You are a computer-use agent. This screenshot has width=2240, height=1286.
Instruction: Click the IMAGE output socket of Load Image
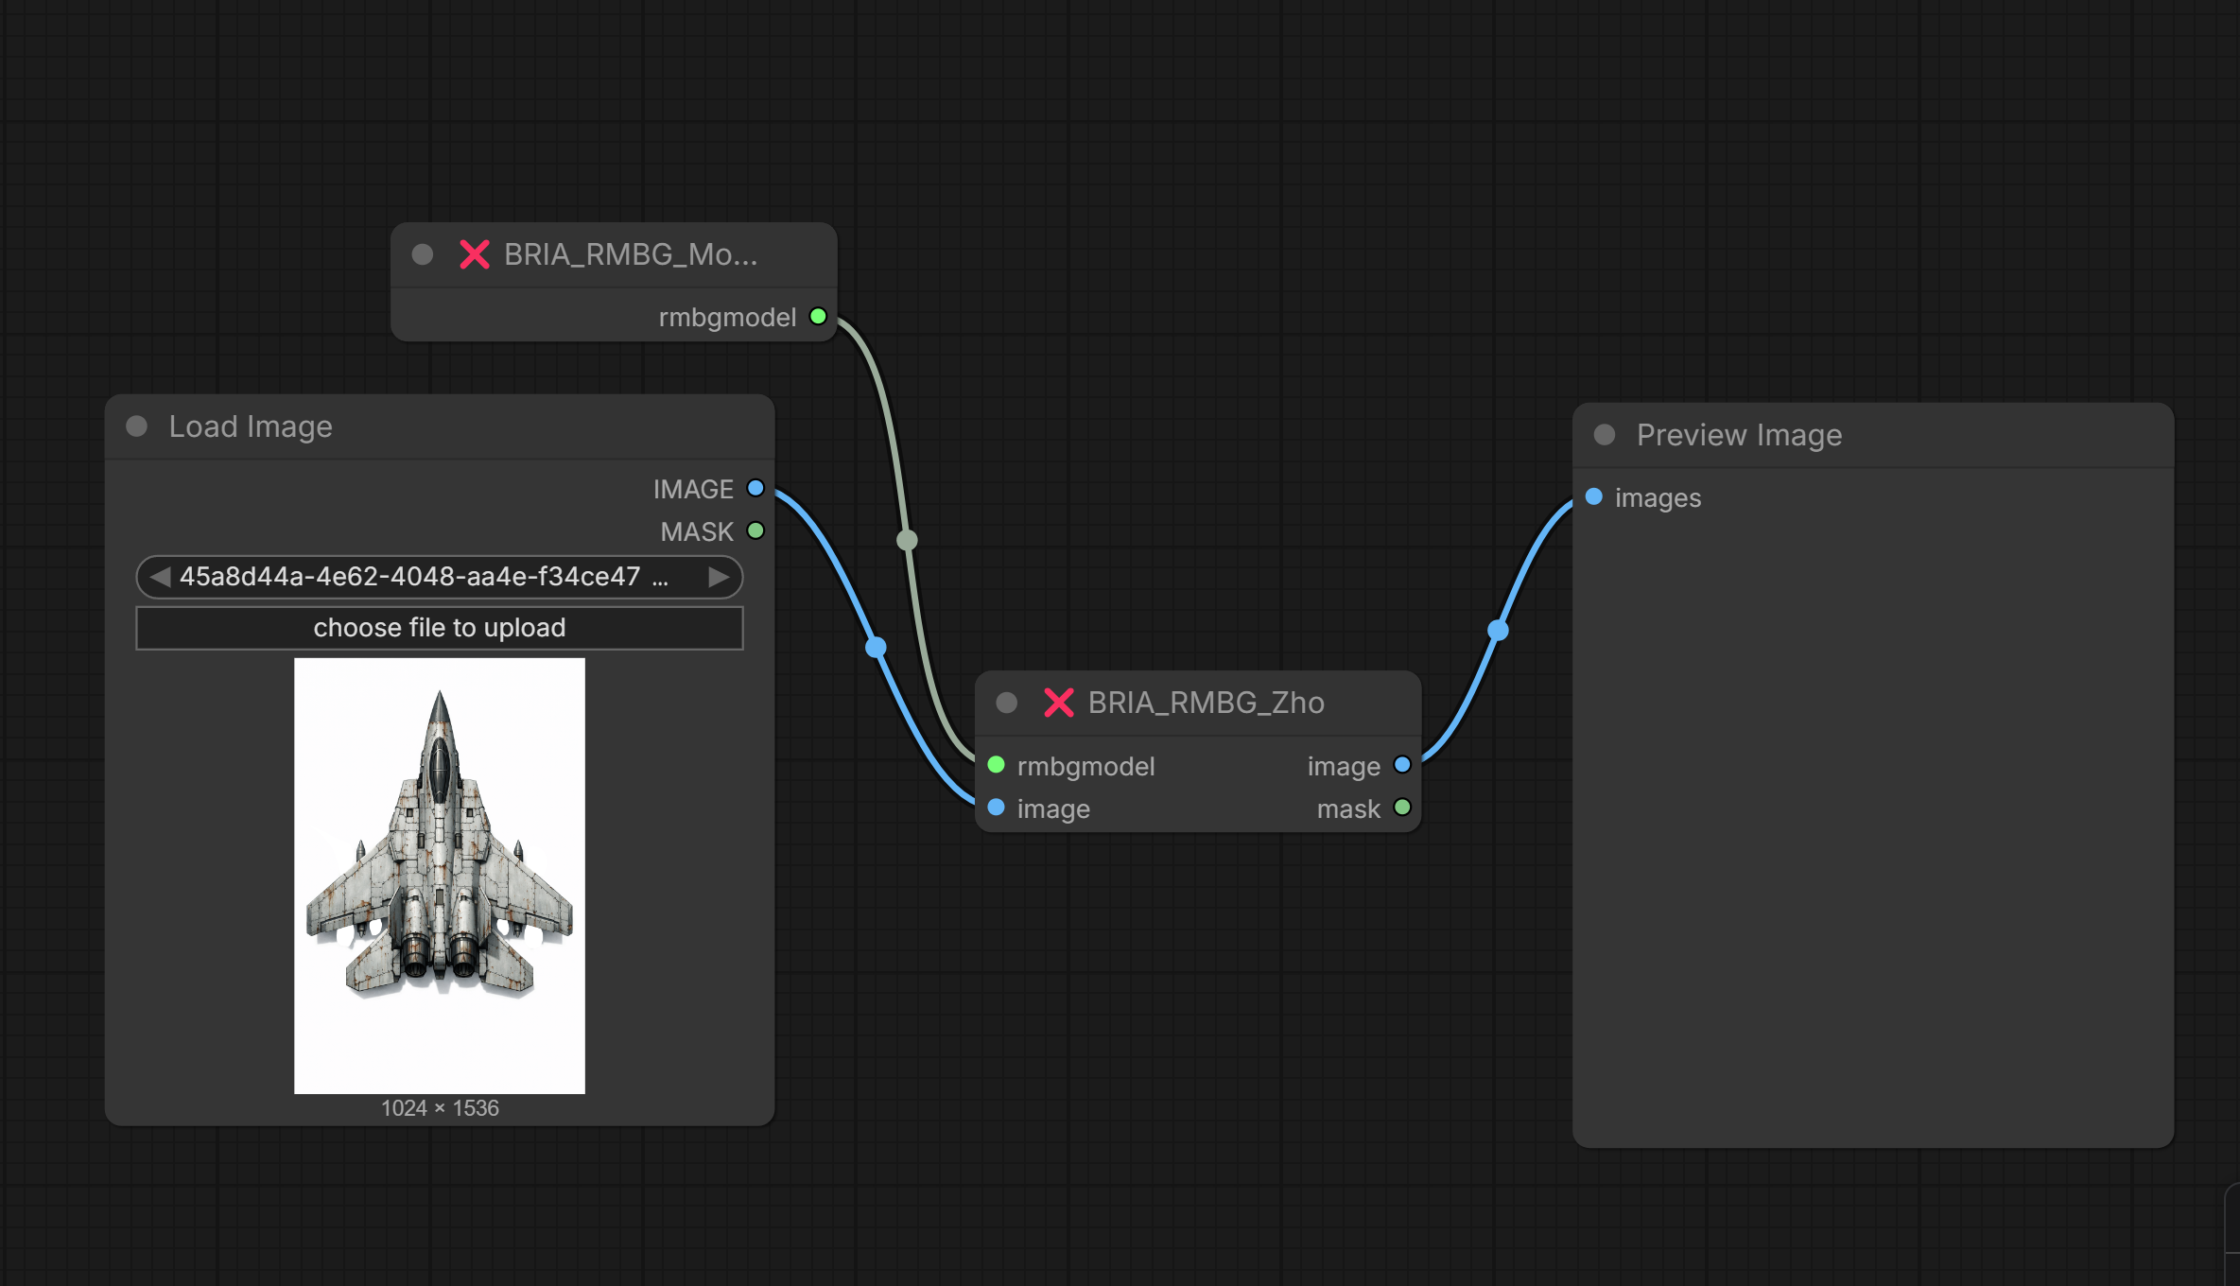[755, 489]
